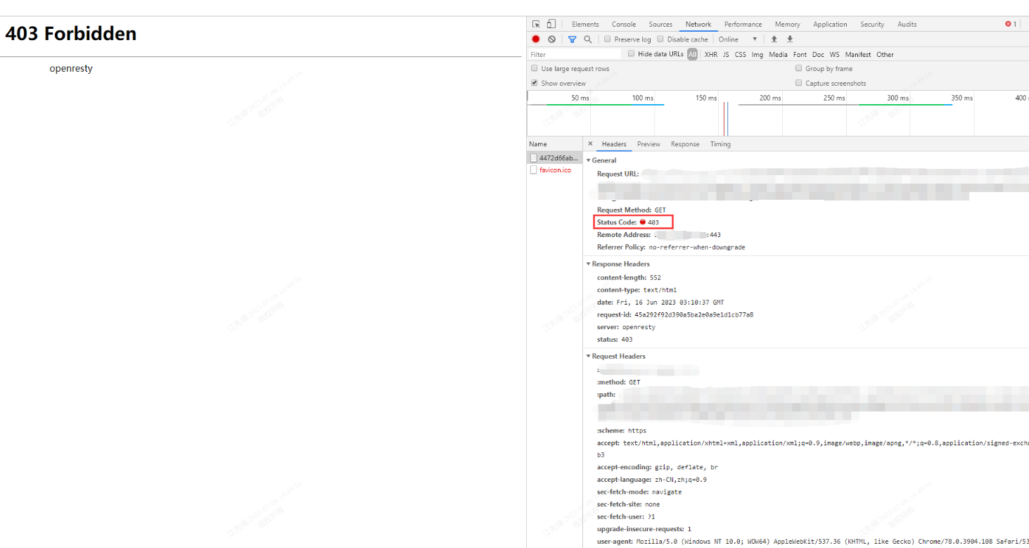This screenshot has width=1029, height=548.
Task: Show the Headers detail tab
Action: (614, 144)
